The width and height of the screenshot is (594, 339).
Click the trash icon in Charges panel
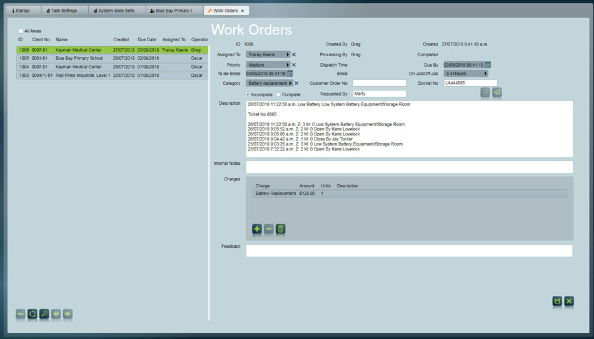281,229
